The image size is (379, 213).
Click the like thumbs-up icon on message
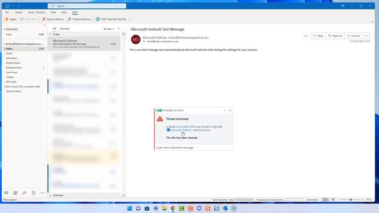(x=306, y=35)
